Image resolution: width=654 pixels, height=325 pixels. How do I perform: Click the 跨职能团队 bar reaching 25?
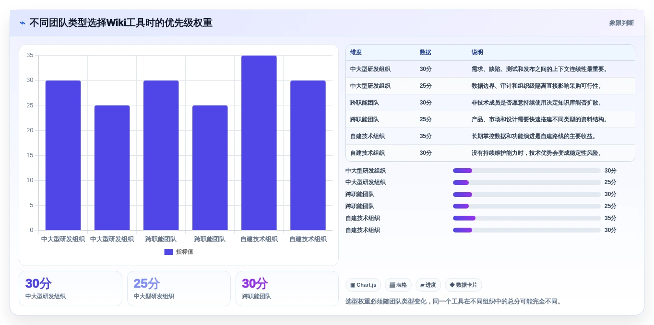pos(210,168)
